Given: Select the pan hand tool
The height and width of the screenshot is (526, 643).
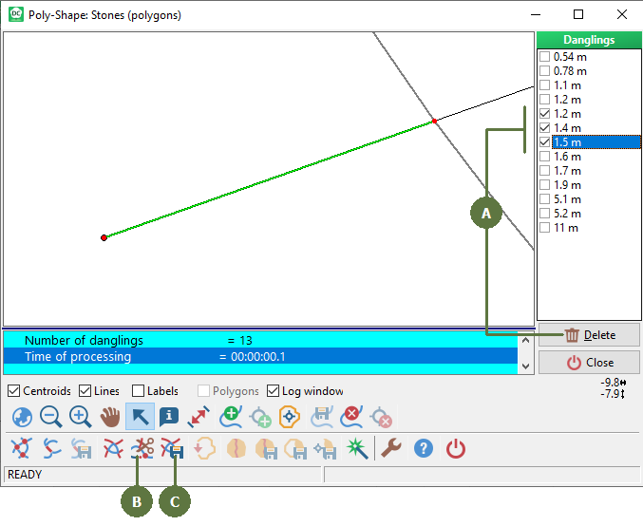Looking at the screenshot, I should coord(110,417).
